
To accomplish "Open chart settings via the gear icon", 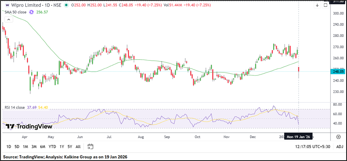I will [338, 137].
